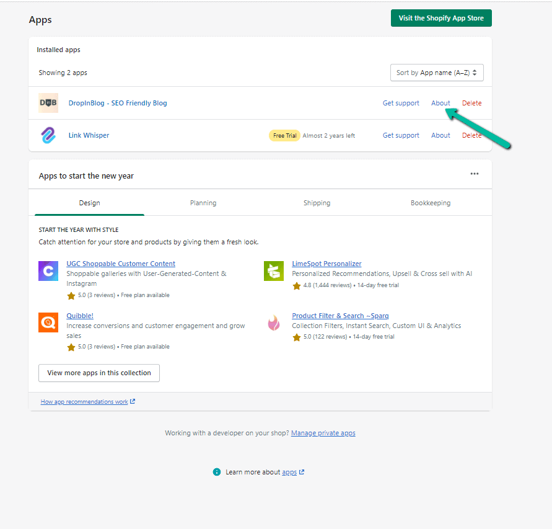The image size is (552, 529).
Task: Open the Product Filter & Search Sparq icon
Action: click(x=274, y=322)
